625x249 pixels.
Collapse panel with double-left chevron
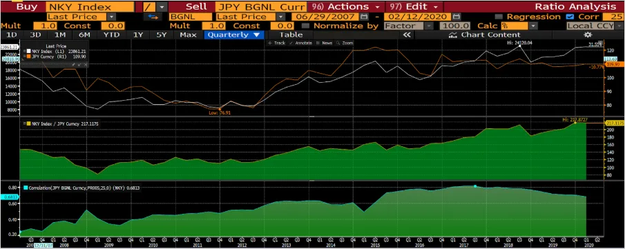coord(407,34)
